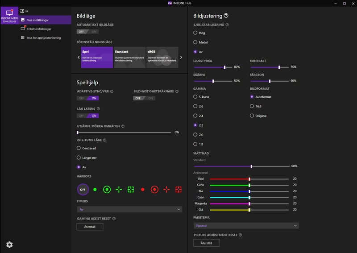Go to Inst. för appsynkronisering
The image size is (357, 253).
[43, 37]
